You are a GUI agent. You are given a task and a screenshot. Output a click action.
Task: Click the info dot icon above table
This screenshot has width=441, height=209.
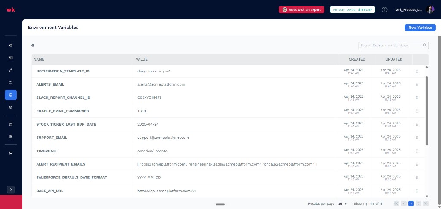33,45
